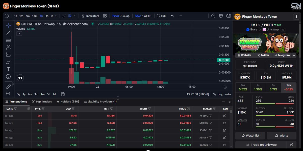
Task: Open the TYPE column filter
Action: click(x=43, y=109)
